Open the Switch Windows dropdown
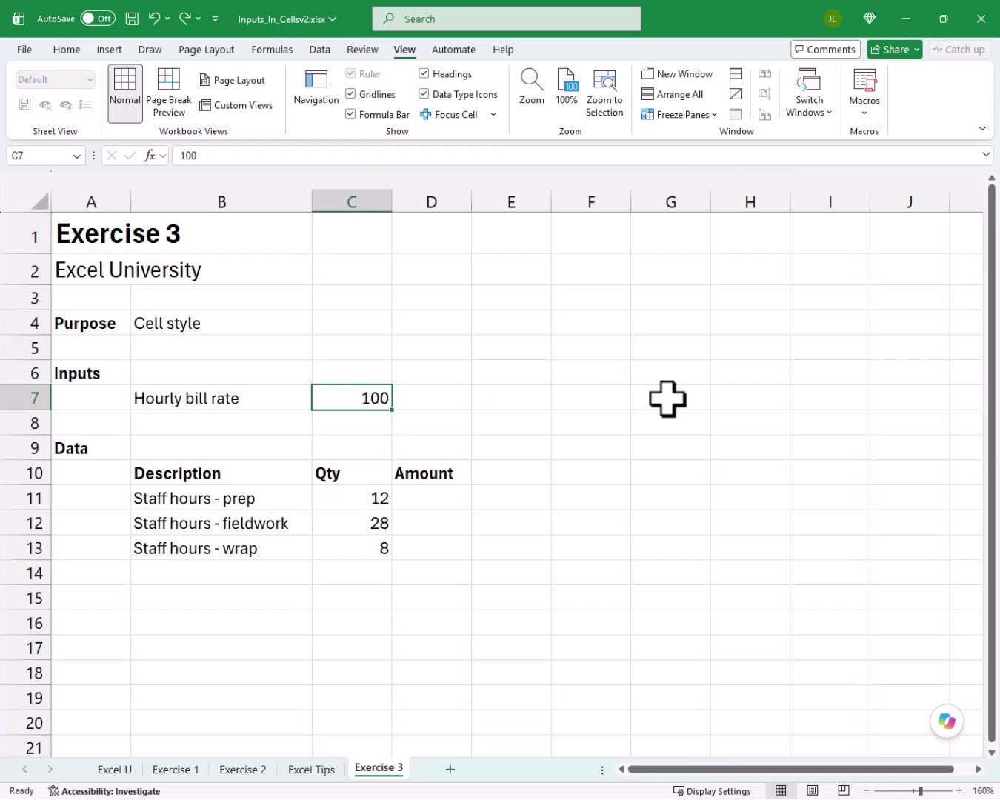The height and width of the screenshot is (800, 1000). click(x=809, y=93)
